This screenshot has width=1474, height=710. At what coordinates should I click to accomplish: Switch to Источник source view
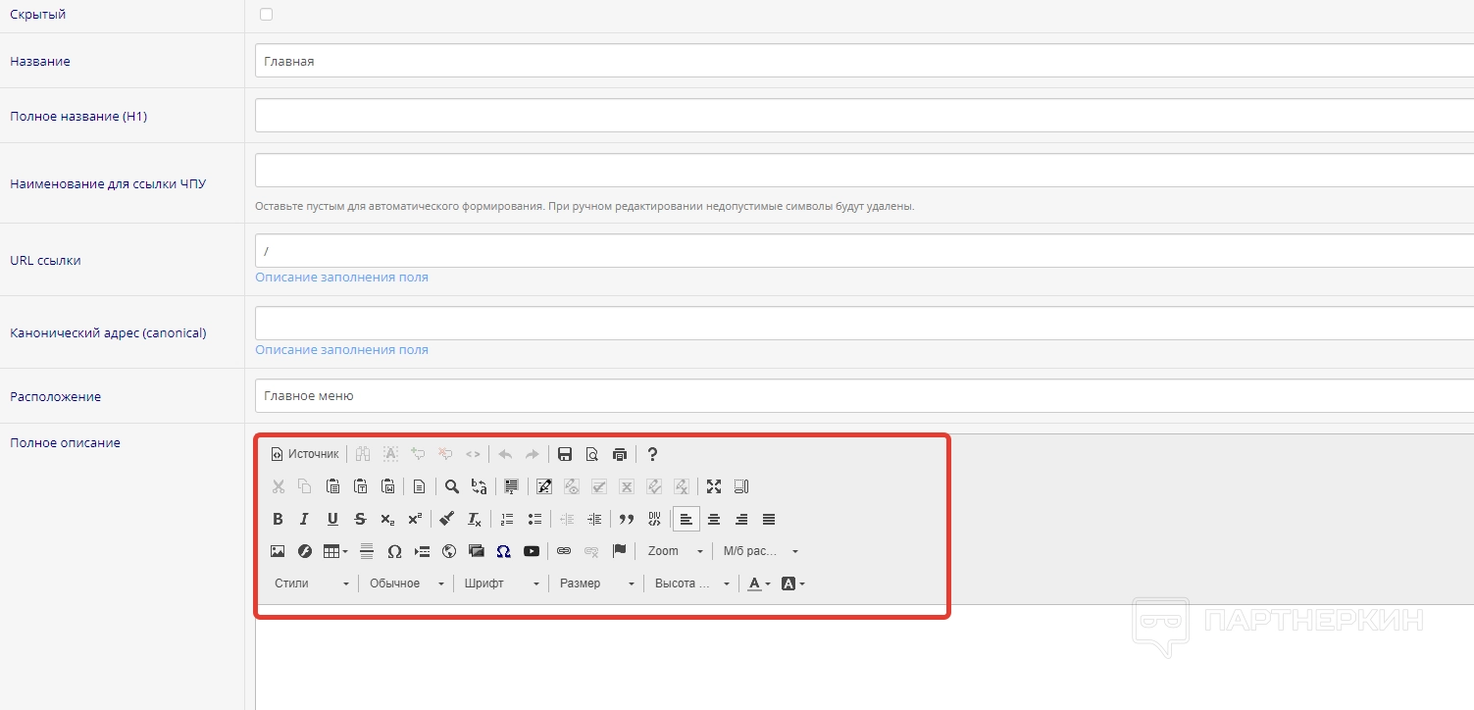click(305, 454)
